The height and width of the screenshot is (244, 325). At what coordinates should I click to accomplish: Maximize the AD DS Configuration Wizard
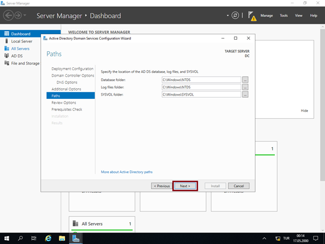[235, 38]
